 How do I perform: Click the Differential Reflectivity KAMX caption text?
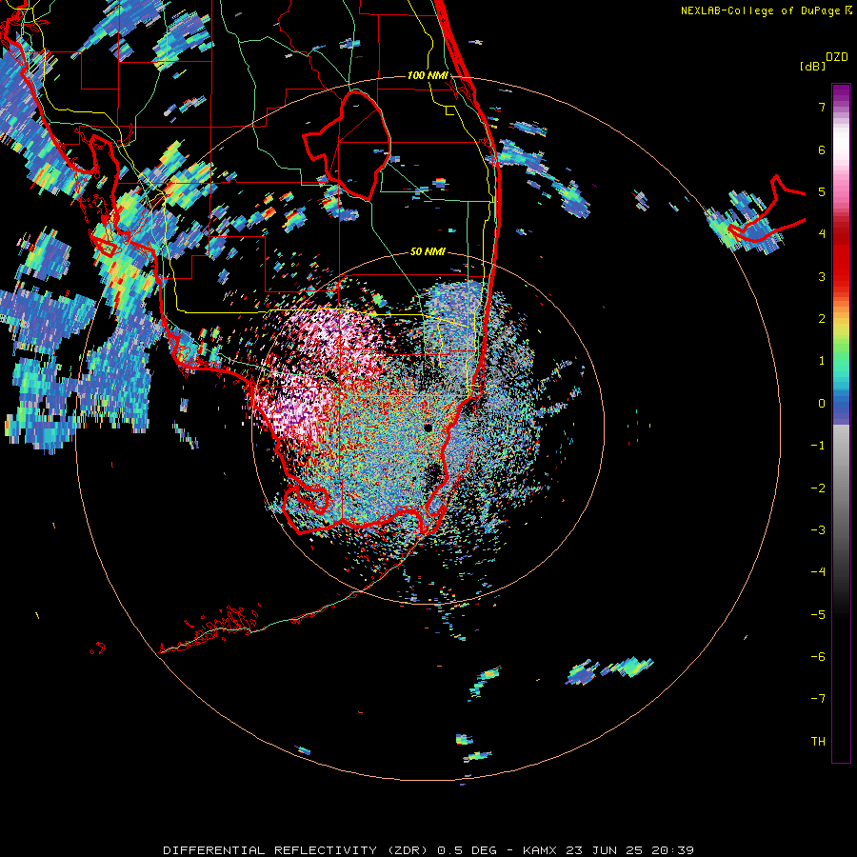[x=428, y=850]
